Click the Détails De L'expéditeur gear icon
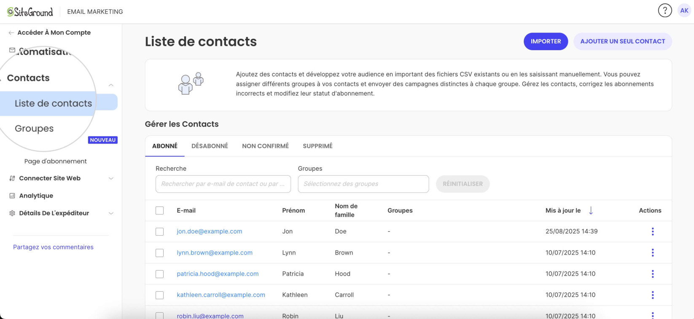This screenshot has height=319, width=694. [12, 213]
